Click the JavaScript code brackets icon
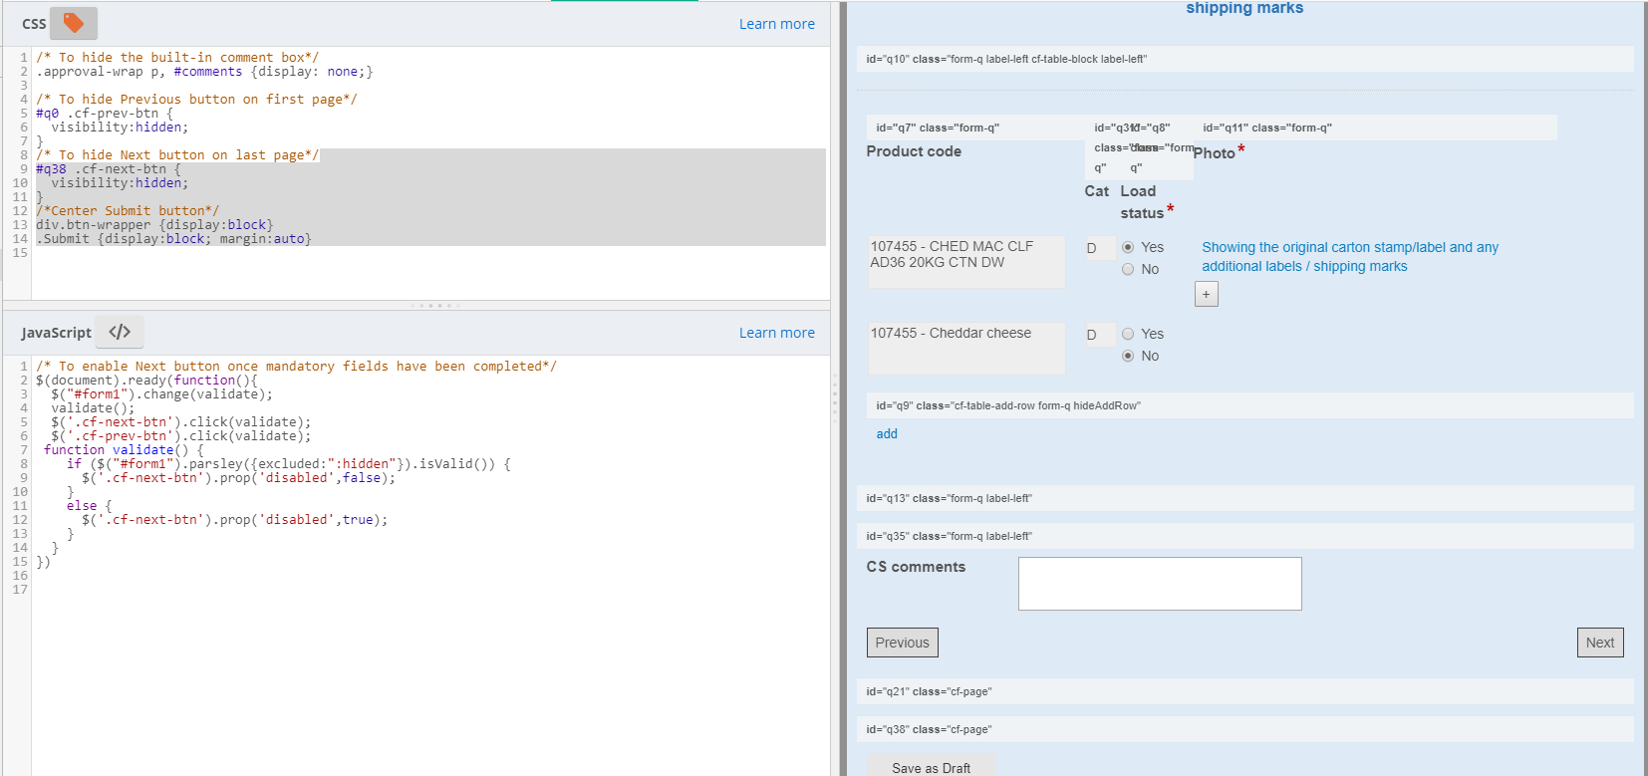Screen dimensions: 1648x776 [120, 332]
